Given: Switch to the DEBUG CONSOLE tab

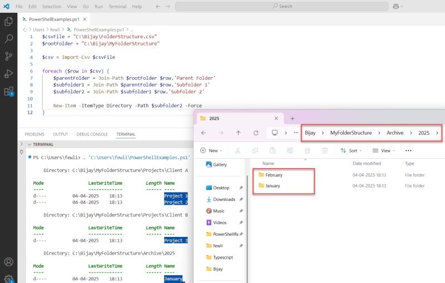Looking at the screenshot, I should pos(92,134).
